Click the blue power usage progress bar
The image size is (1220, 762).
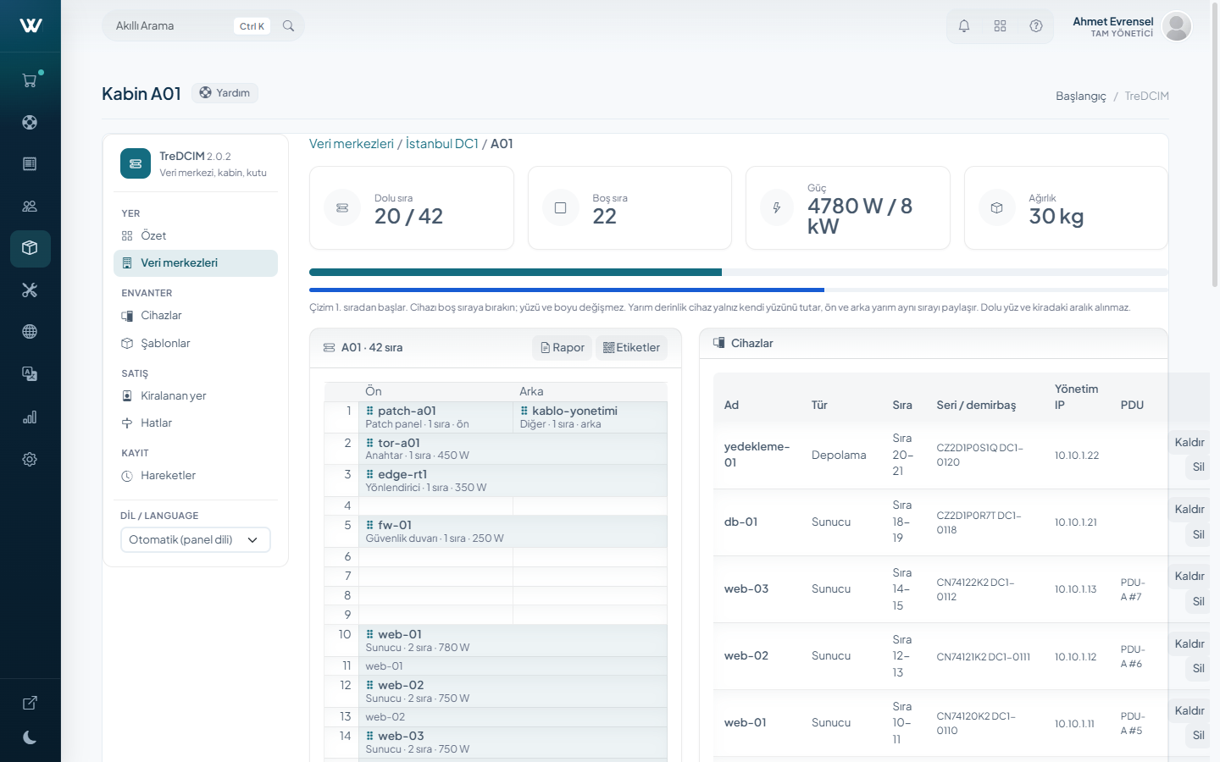(x=738, y=290)
